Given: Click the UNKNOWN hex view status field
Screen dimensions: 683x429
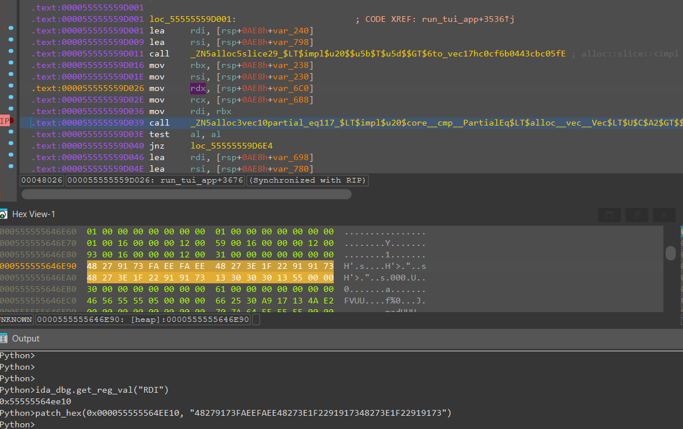Looking at the screenshot, I should click(16, 320).
